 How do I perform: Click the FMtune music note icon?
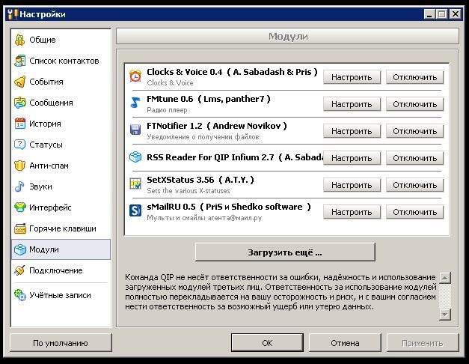point(135,103)
